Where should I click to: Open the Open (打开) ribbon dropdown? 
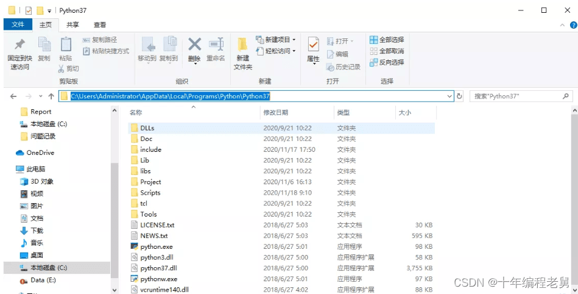point(340,41)
